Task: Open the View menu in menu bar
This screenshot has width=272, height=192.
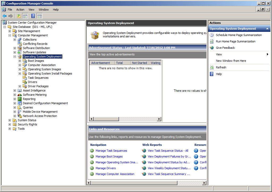Action: 31,10
